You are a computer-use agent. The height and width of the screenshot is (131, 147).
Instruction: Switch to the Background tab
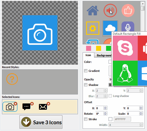click(103, 55)
